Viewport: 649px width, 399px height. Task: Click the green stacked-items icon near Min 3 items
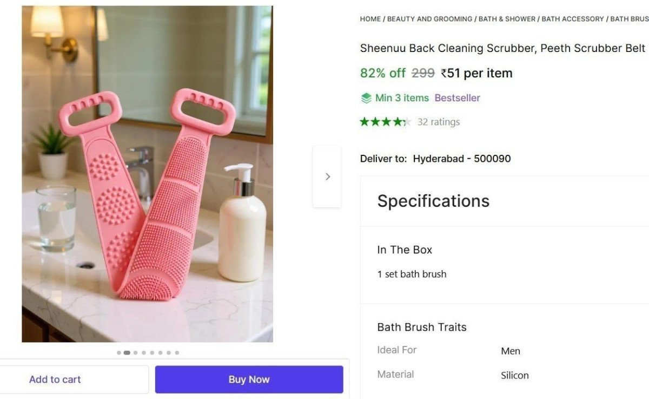pyautogui.click(x=366, y=97)
